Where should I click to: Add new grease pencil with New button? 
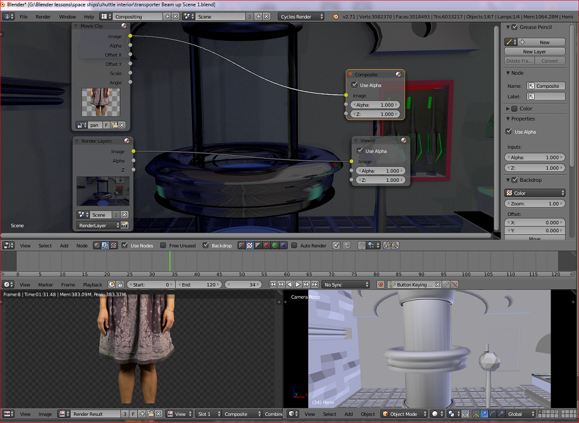coord(541,43)
